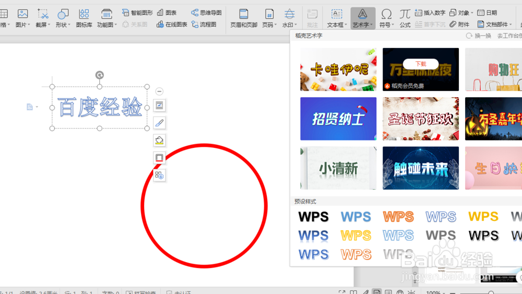
Task: Click the document icon left of WordArt
Action: pyautogui.click(x=30, y=107)
